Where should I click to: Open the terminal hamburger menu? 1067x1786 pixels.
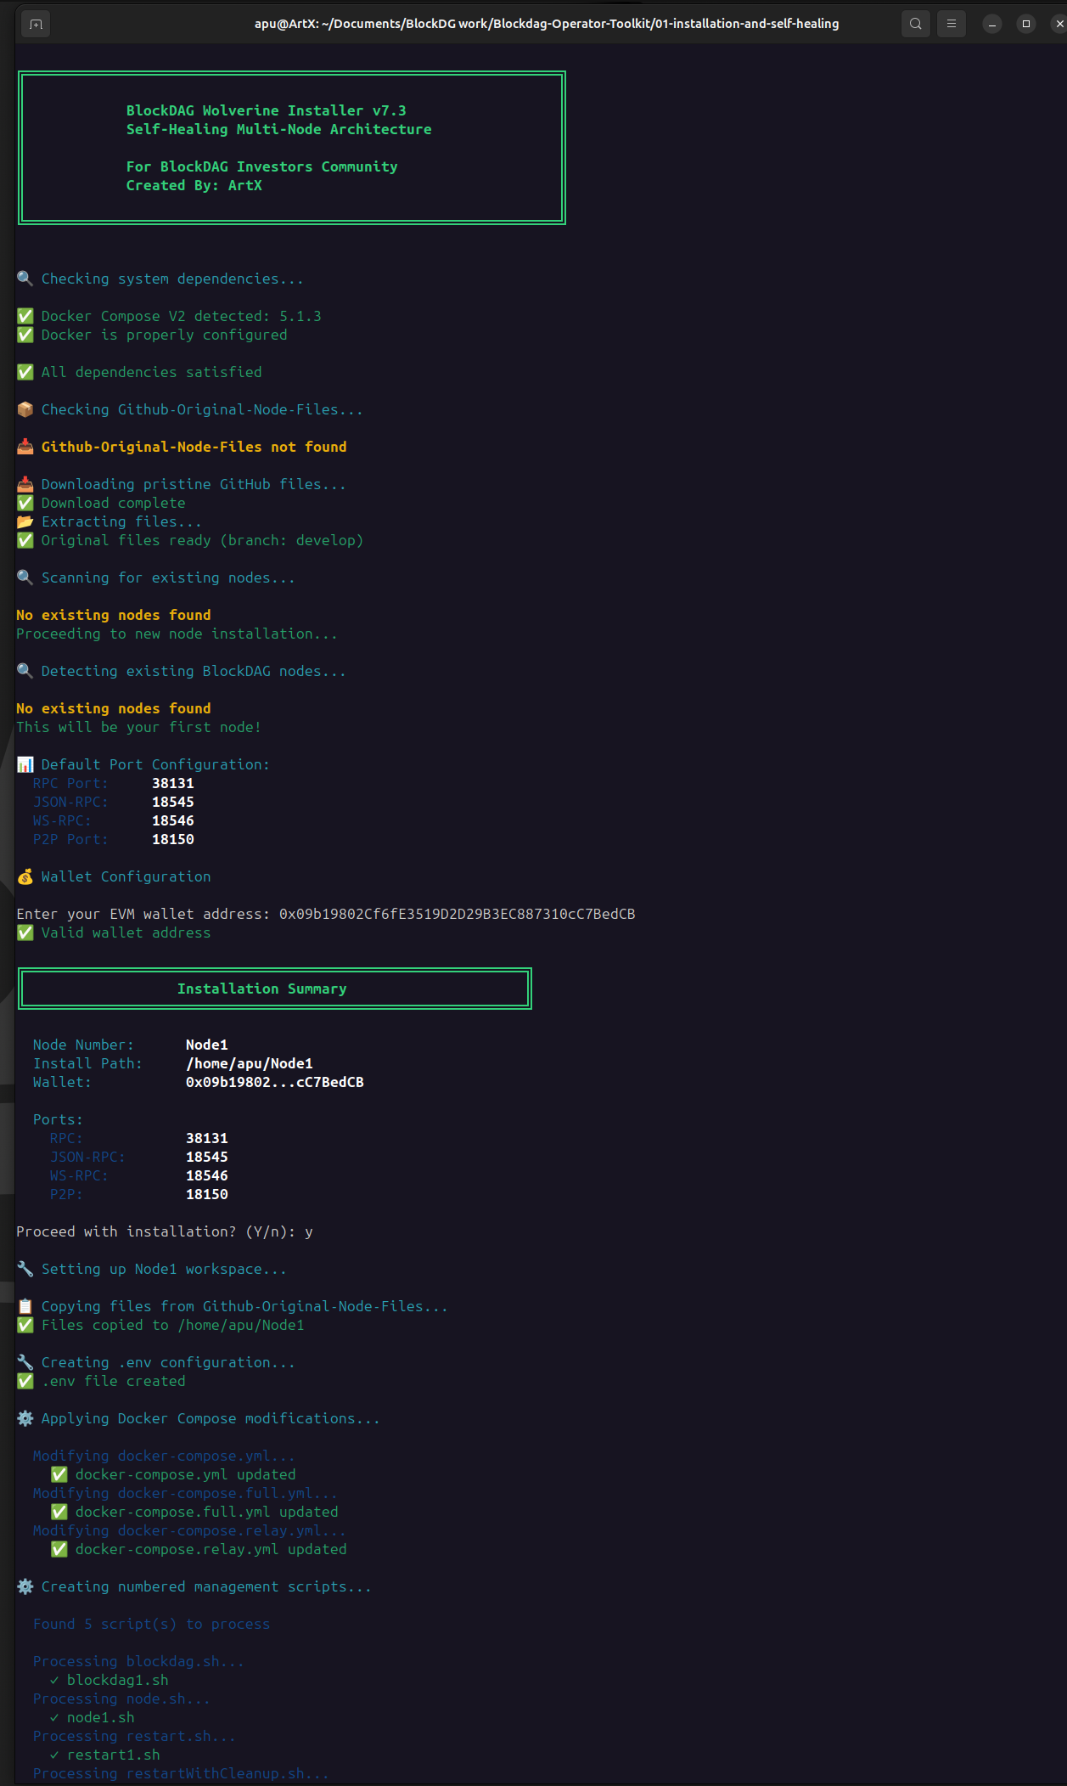(952, 24)
